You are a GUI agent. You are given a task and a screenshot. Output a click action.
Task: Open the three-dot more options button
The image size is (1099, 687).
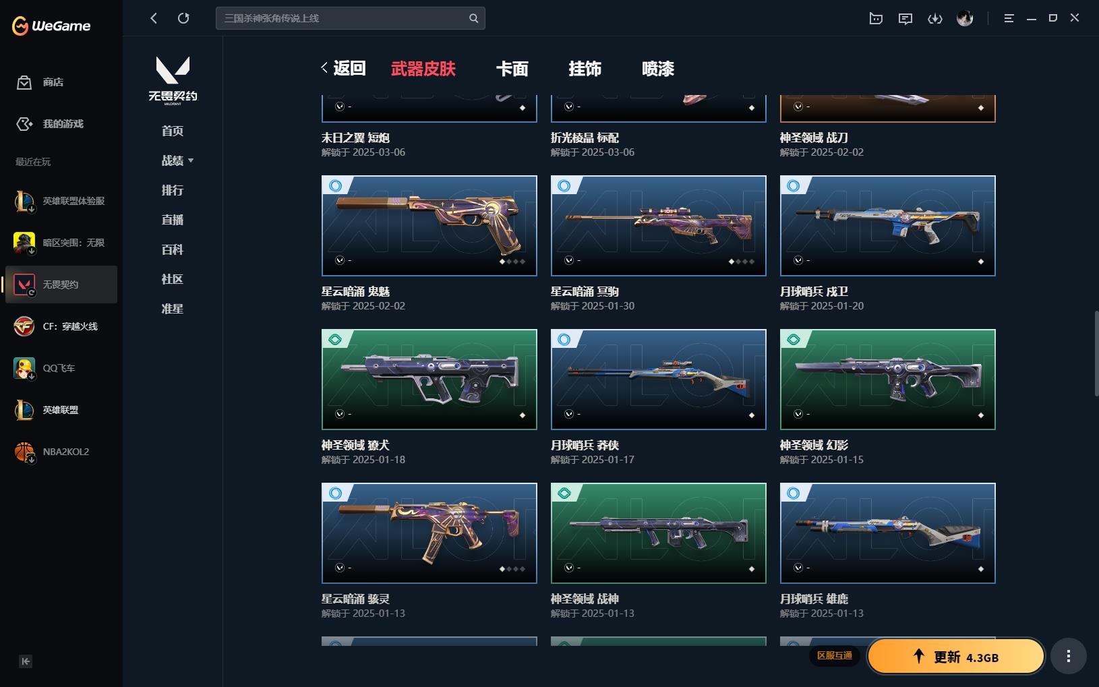pos(1069,656)
